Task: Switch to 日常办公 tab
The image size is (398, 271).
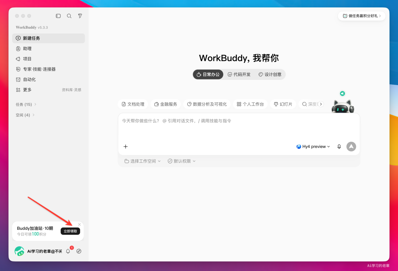Action: pos(208,74)
